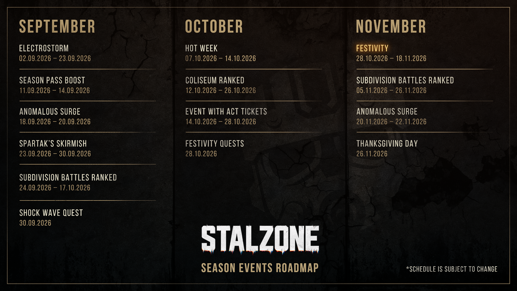Open the ELECTROSTORM event entry
The image size is (517, 291).
(55, 53)
